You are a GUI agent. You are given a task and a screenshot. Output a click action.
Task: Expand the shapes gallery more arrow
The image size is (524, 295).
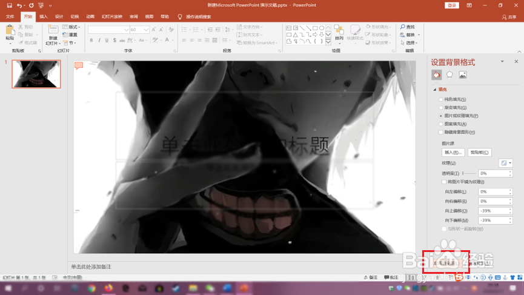pyautogui.click(x=328, y=42)
